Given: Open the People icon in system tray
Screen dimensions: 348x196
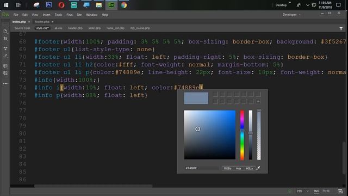Looking at the screenshot, I should point(299,5).
